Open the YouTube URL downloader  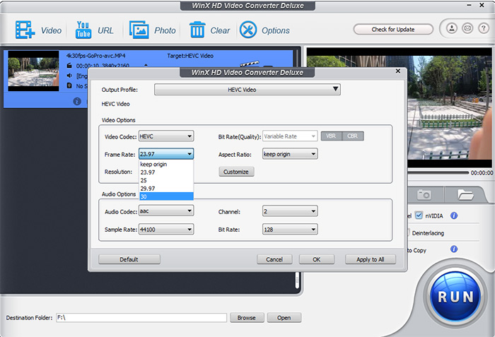[83, 30]
